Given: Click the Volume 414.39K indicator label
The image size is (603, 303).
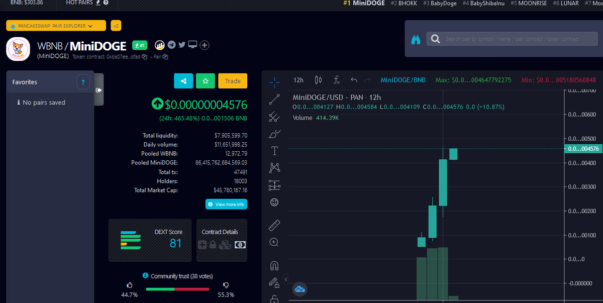Looking at the screenshot, I should pyautogui.click(x=316, y=118).
